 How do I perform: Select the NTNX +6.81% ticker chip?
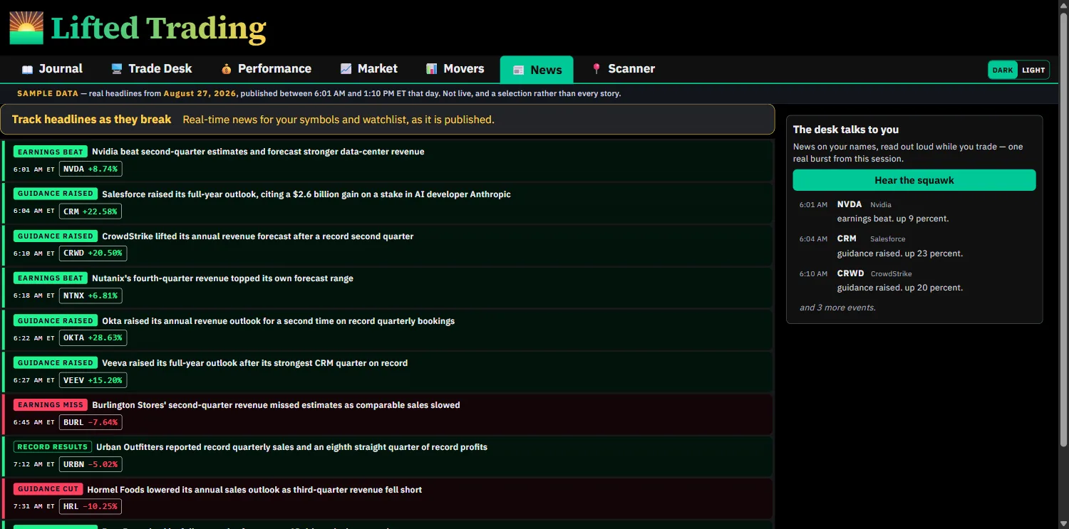click(x=91, y=295)
